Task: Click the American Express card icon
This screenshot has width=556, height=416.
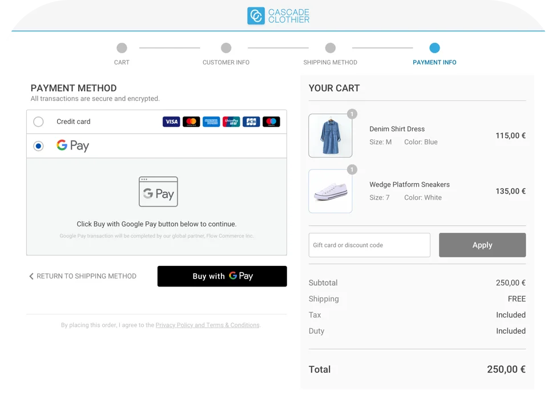Action: (211, 122)
